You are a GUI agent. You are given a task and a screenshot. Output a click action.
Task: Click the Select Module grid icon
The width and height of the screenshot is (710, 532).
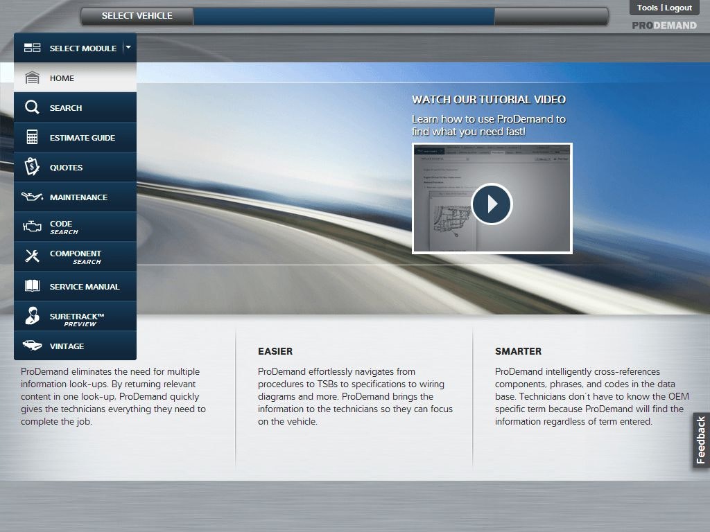[32, 48]
